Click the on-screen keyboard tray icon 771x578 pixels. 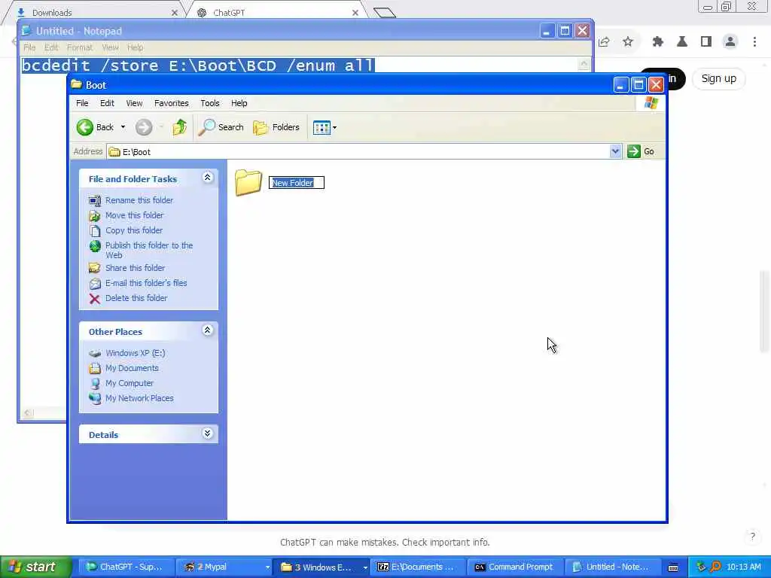point(673,567)
